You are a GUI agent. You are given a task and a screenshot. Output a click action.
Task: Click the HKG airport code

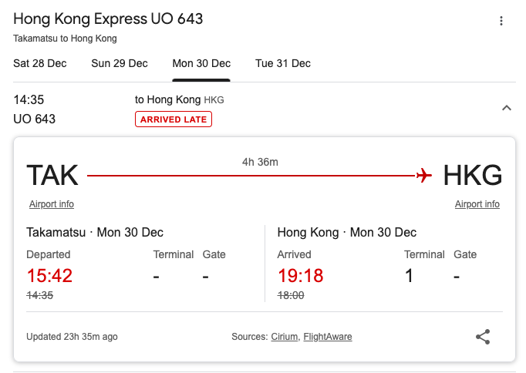[472, 176]
